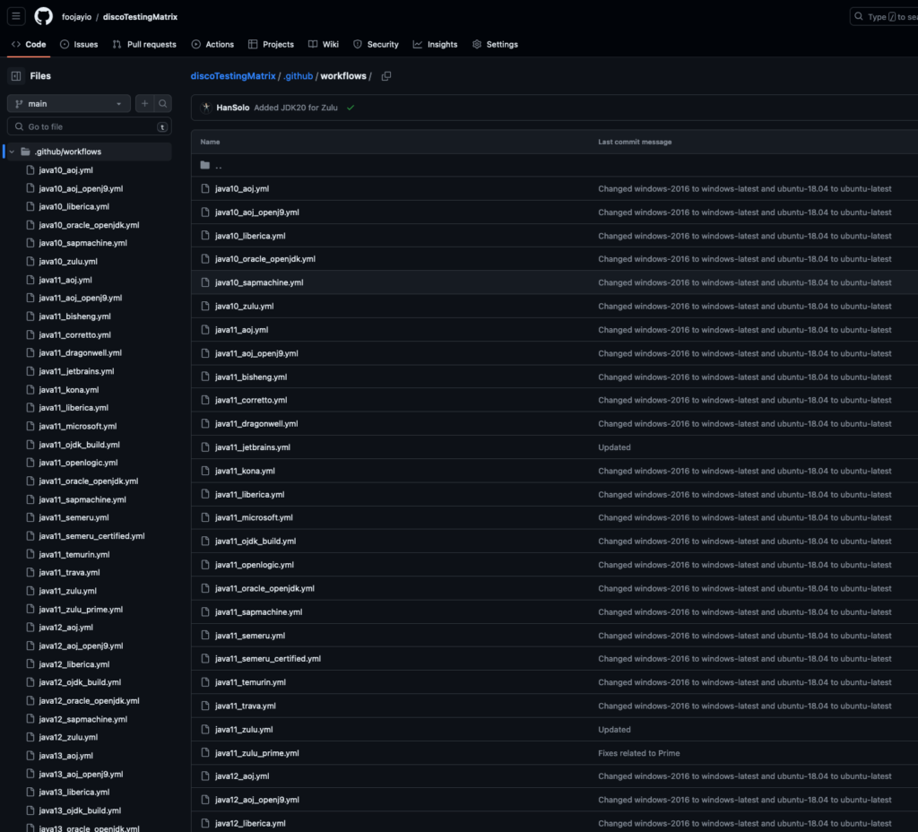Go to the Actions tab

[x=212, y=45]
